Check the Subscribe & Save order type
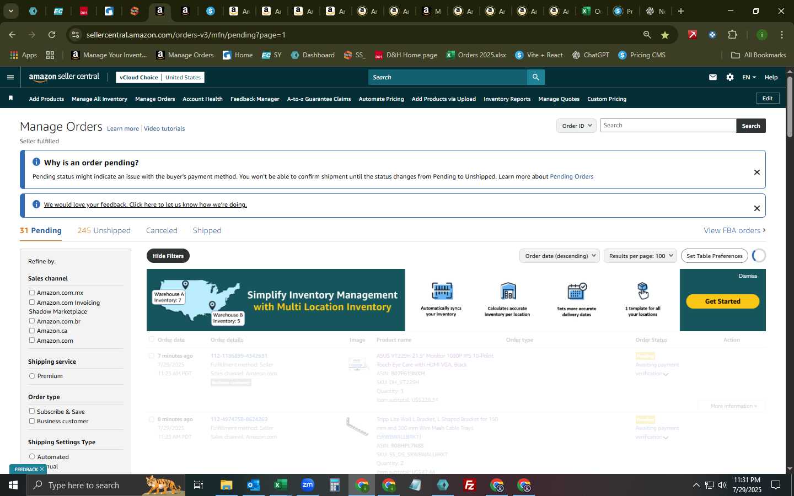The image size is (794, 496). 32,411
